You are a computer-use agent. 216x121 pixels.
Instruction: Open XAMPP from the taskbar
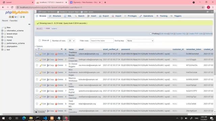(x=52, y=118)
